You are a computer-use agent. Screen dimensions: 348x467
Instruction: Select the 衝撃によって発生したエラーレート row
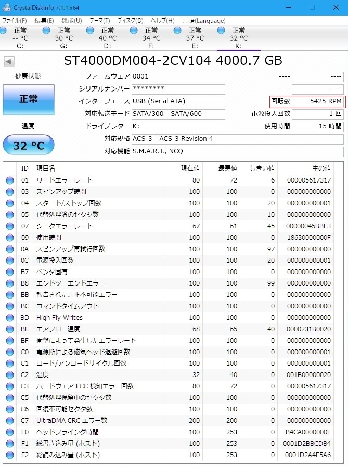pos(169,341)
